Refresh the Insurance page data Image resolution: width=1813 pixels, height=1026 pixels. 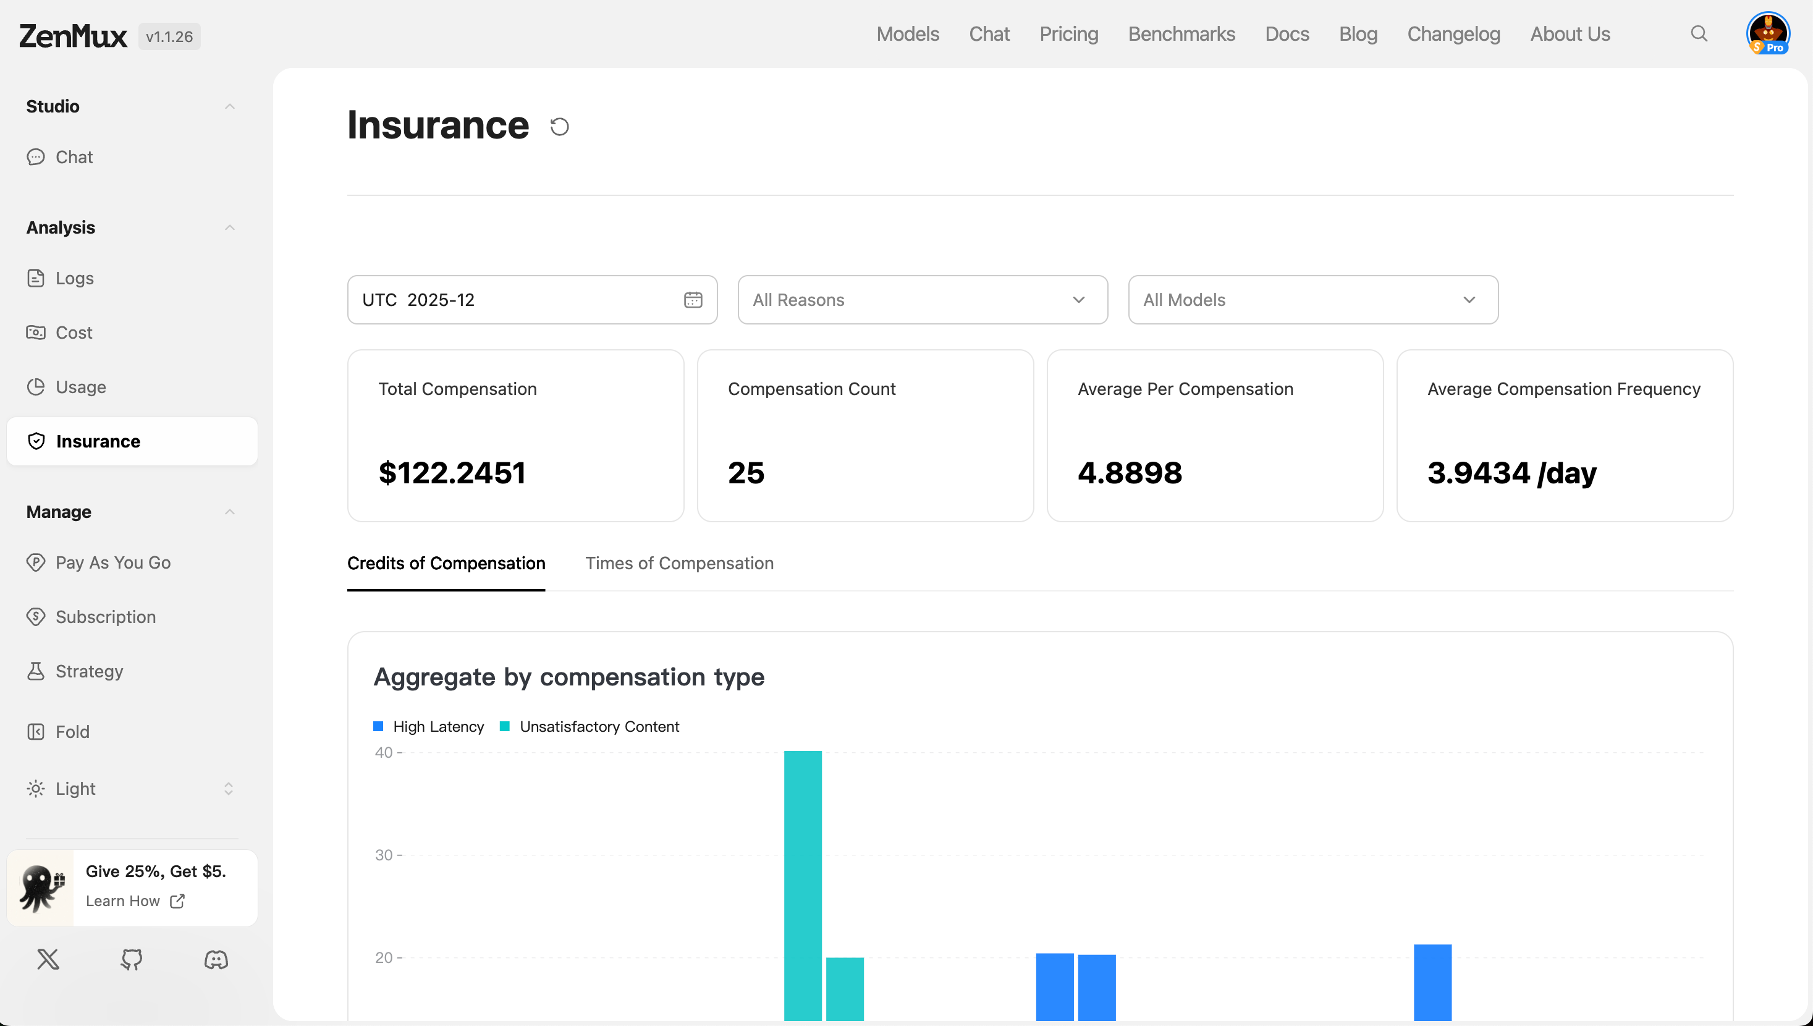coord(559,126)
